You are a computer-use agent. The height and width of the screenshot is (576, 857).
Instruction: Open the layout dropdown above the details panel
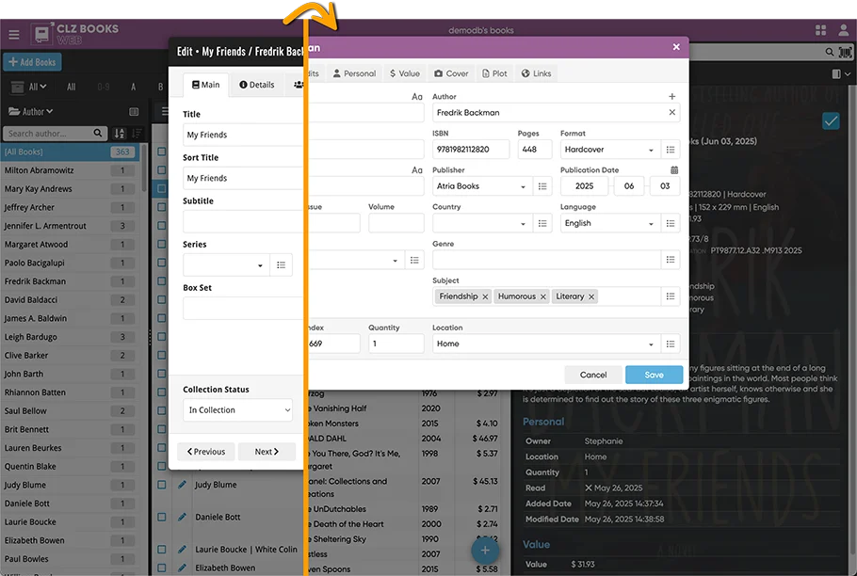pyautogui.click(x=841, y=73)
